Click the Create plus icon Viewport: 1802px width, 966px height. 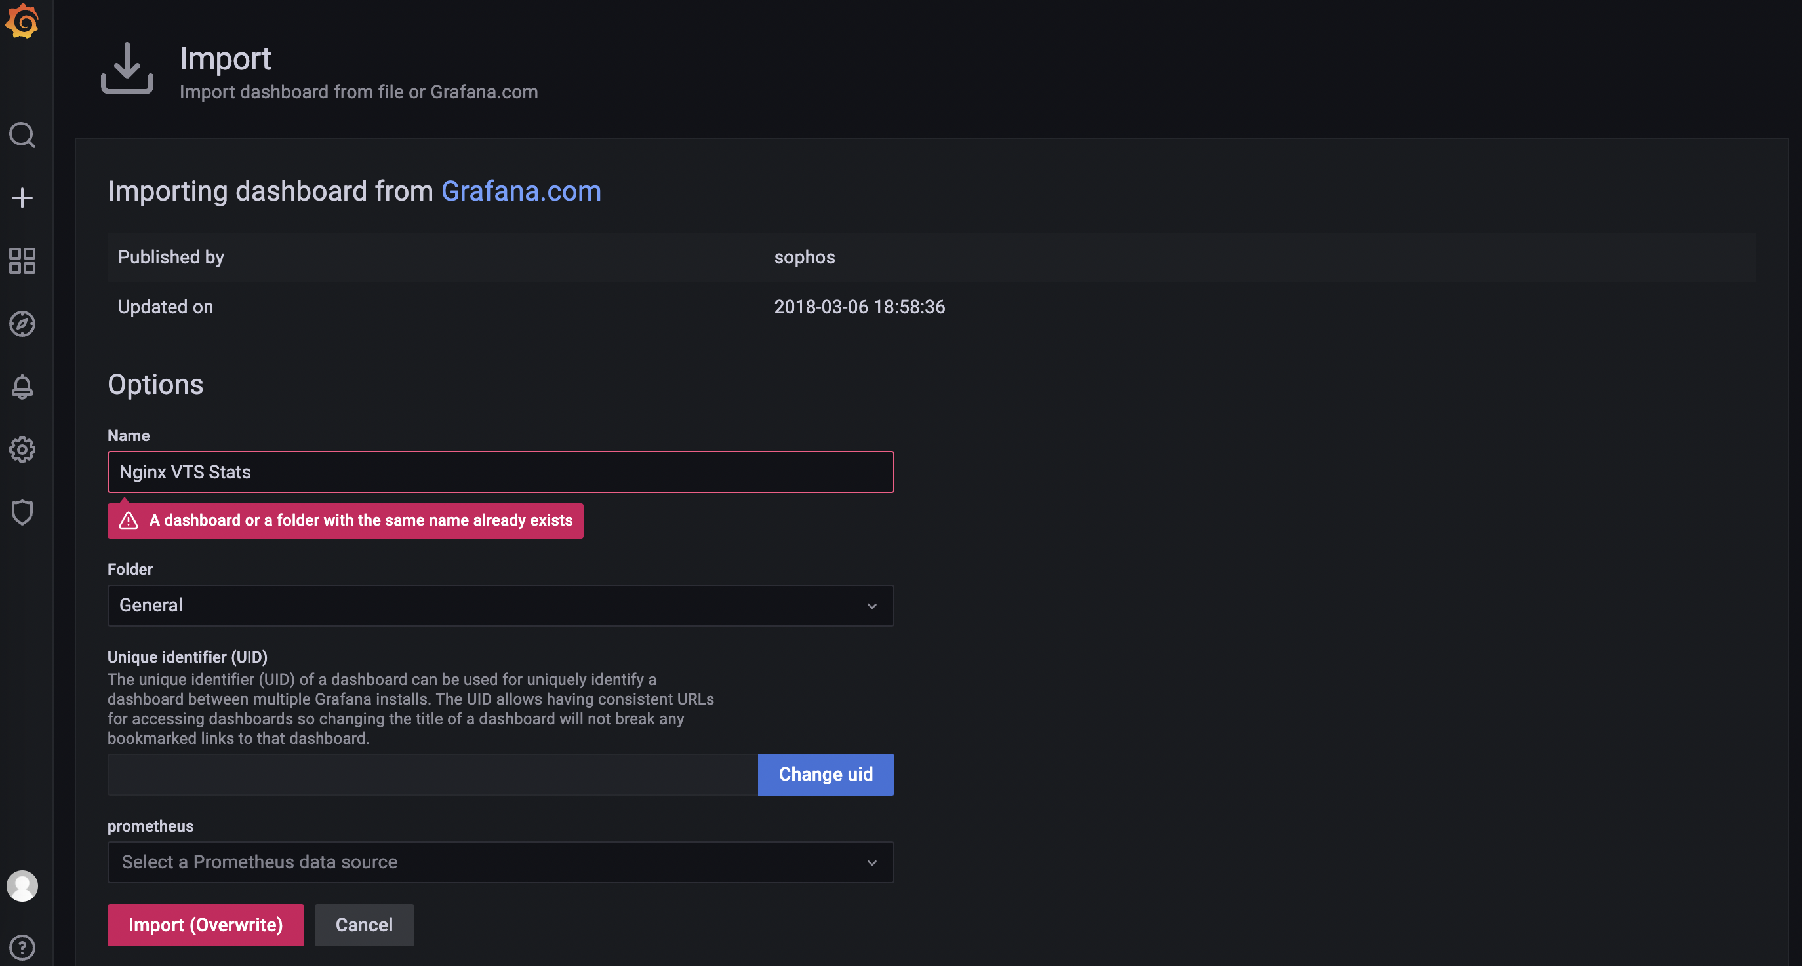click(22, 198)
